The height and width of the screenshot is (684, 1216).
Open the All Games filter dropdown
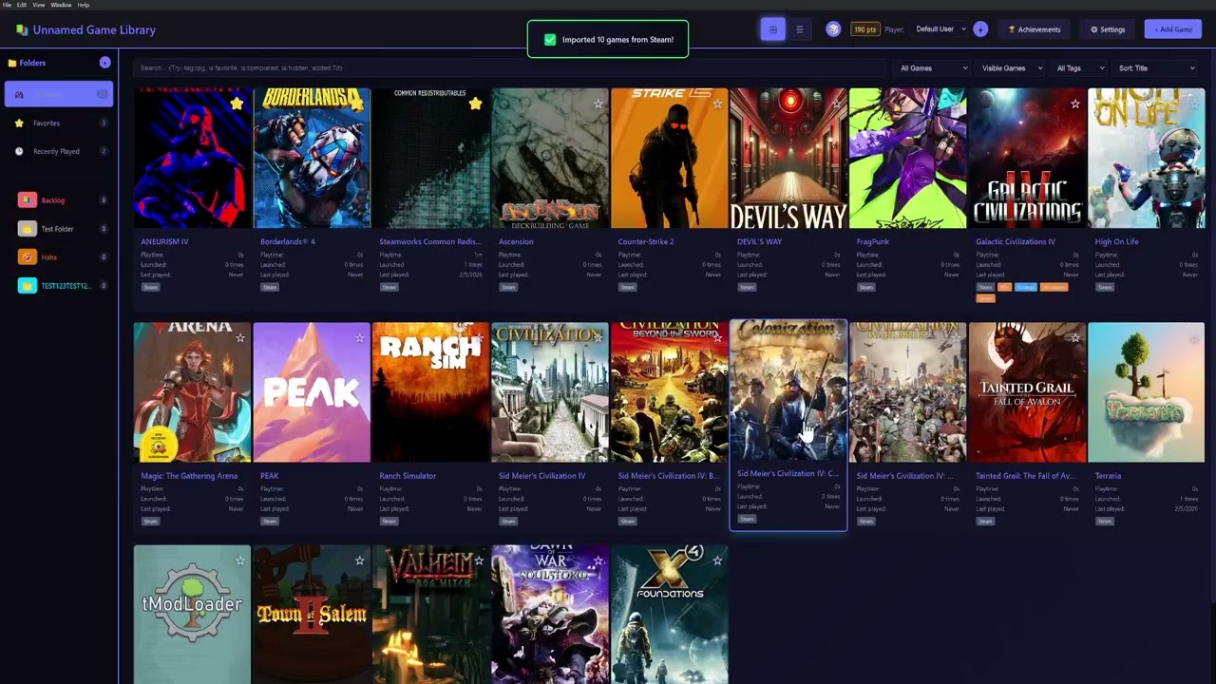(x=933, y=68)
